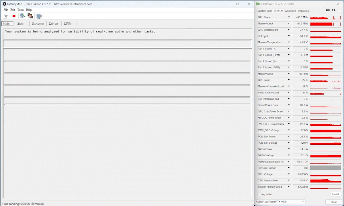Switch to the Drivers tab

coord(54,24)
